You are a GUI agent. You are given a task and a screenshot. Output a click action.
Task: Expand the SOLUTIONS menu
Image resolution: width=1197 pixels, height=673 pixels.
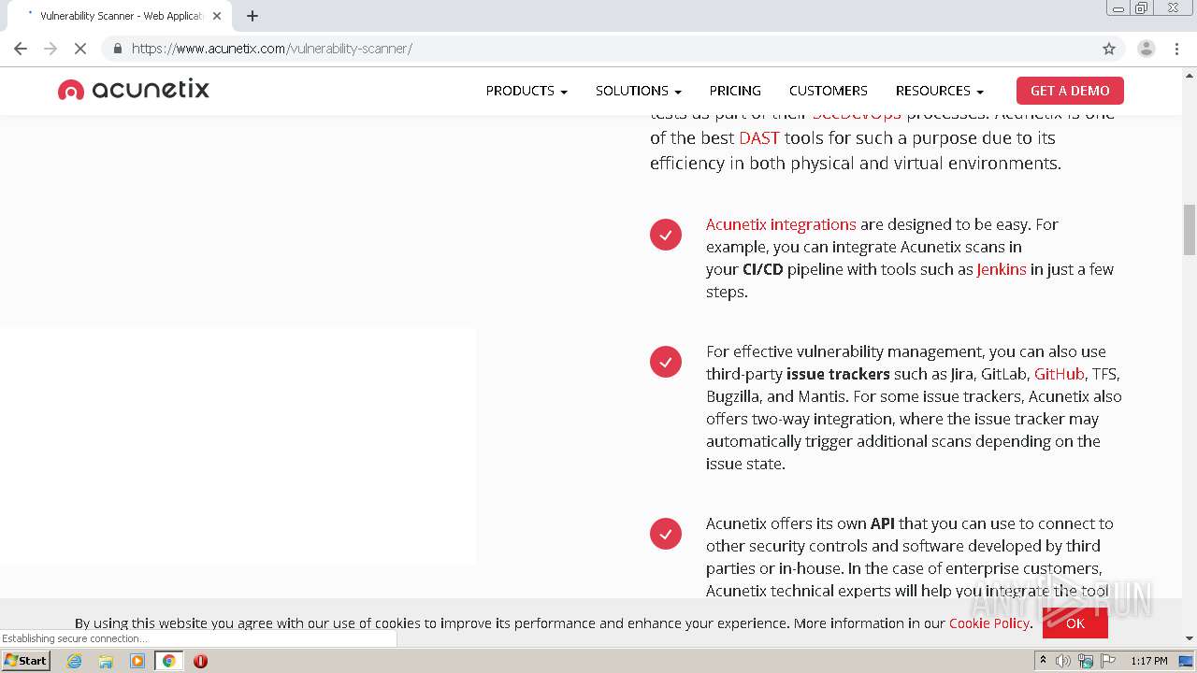point(639,91)
